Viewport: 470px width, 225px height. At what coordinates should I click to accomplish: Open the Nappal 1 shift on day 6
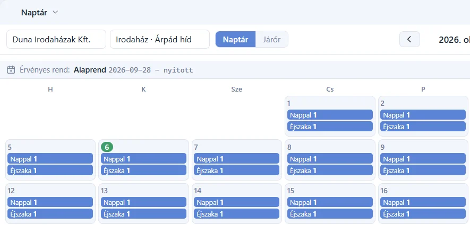point(143,159)
